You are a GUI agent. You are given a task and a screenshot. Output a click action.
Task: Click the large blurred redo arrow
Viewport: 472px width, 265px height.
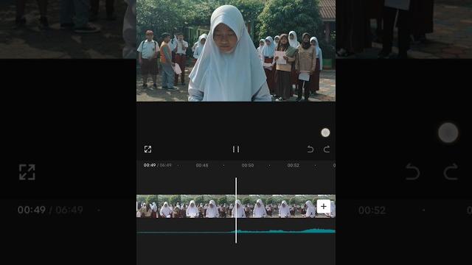pyautogui.click(x=451, y=172)
